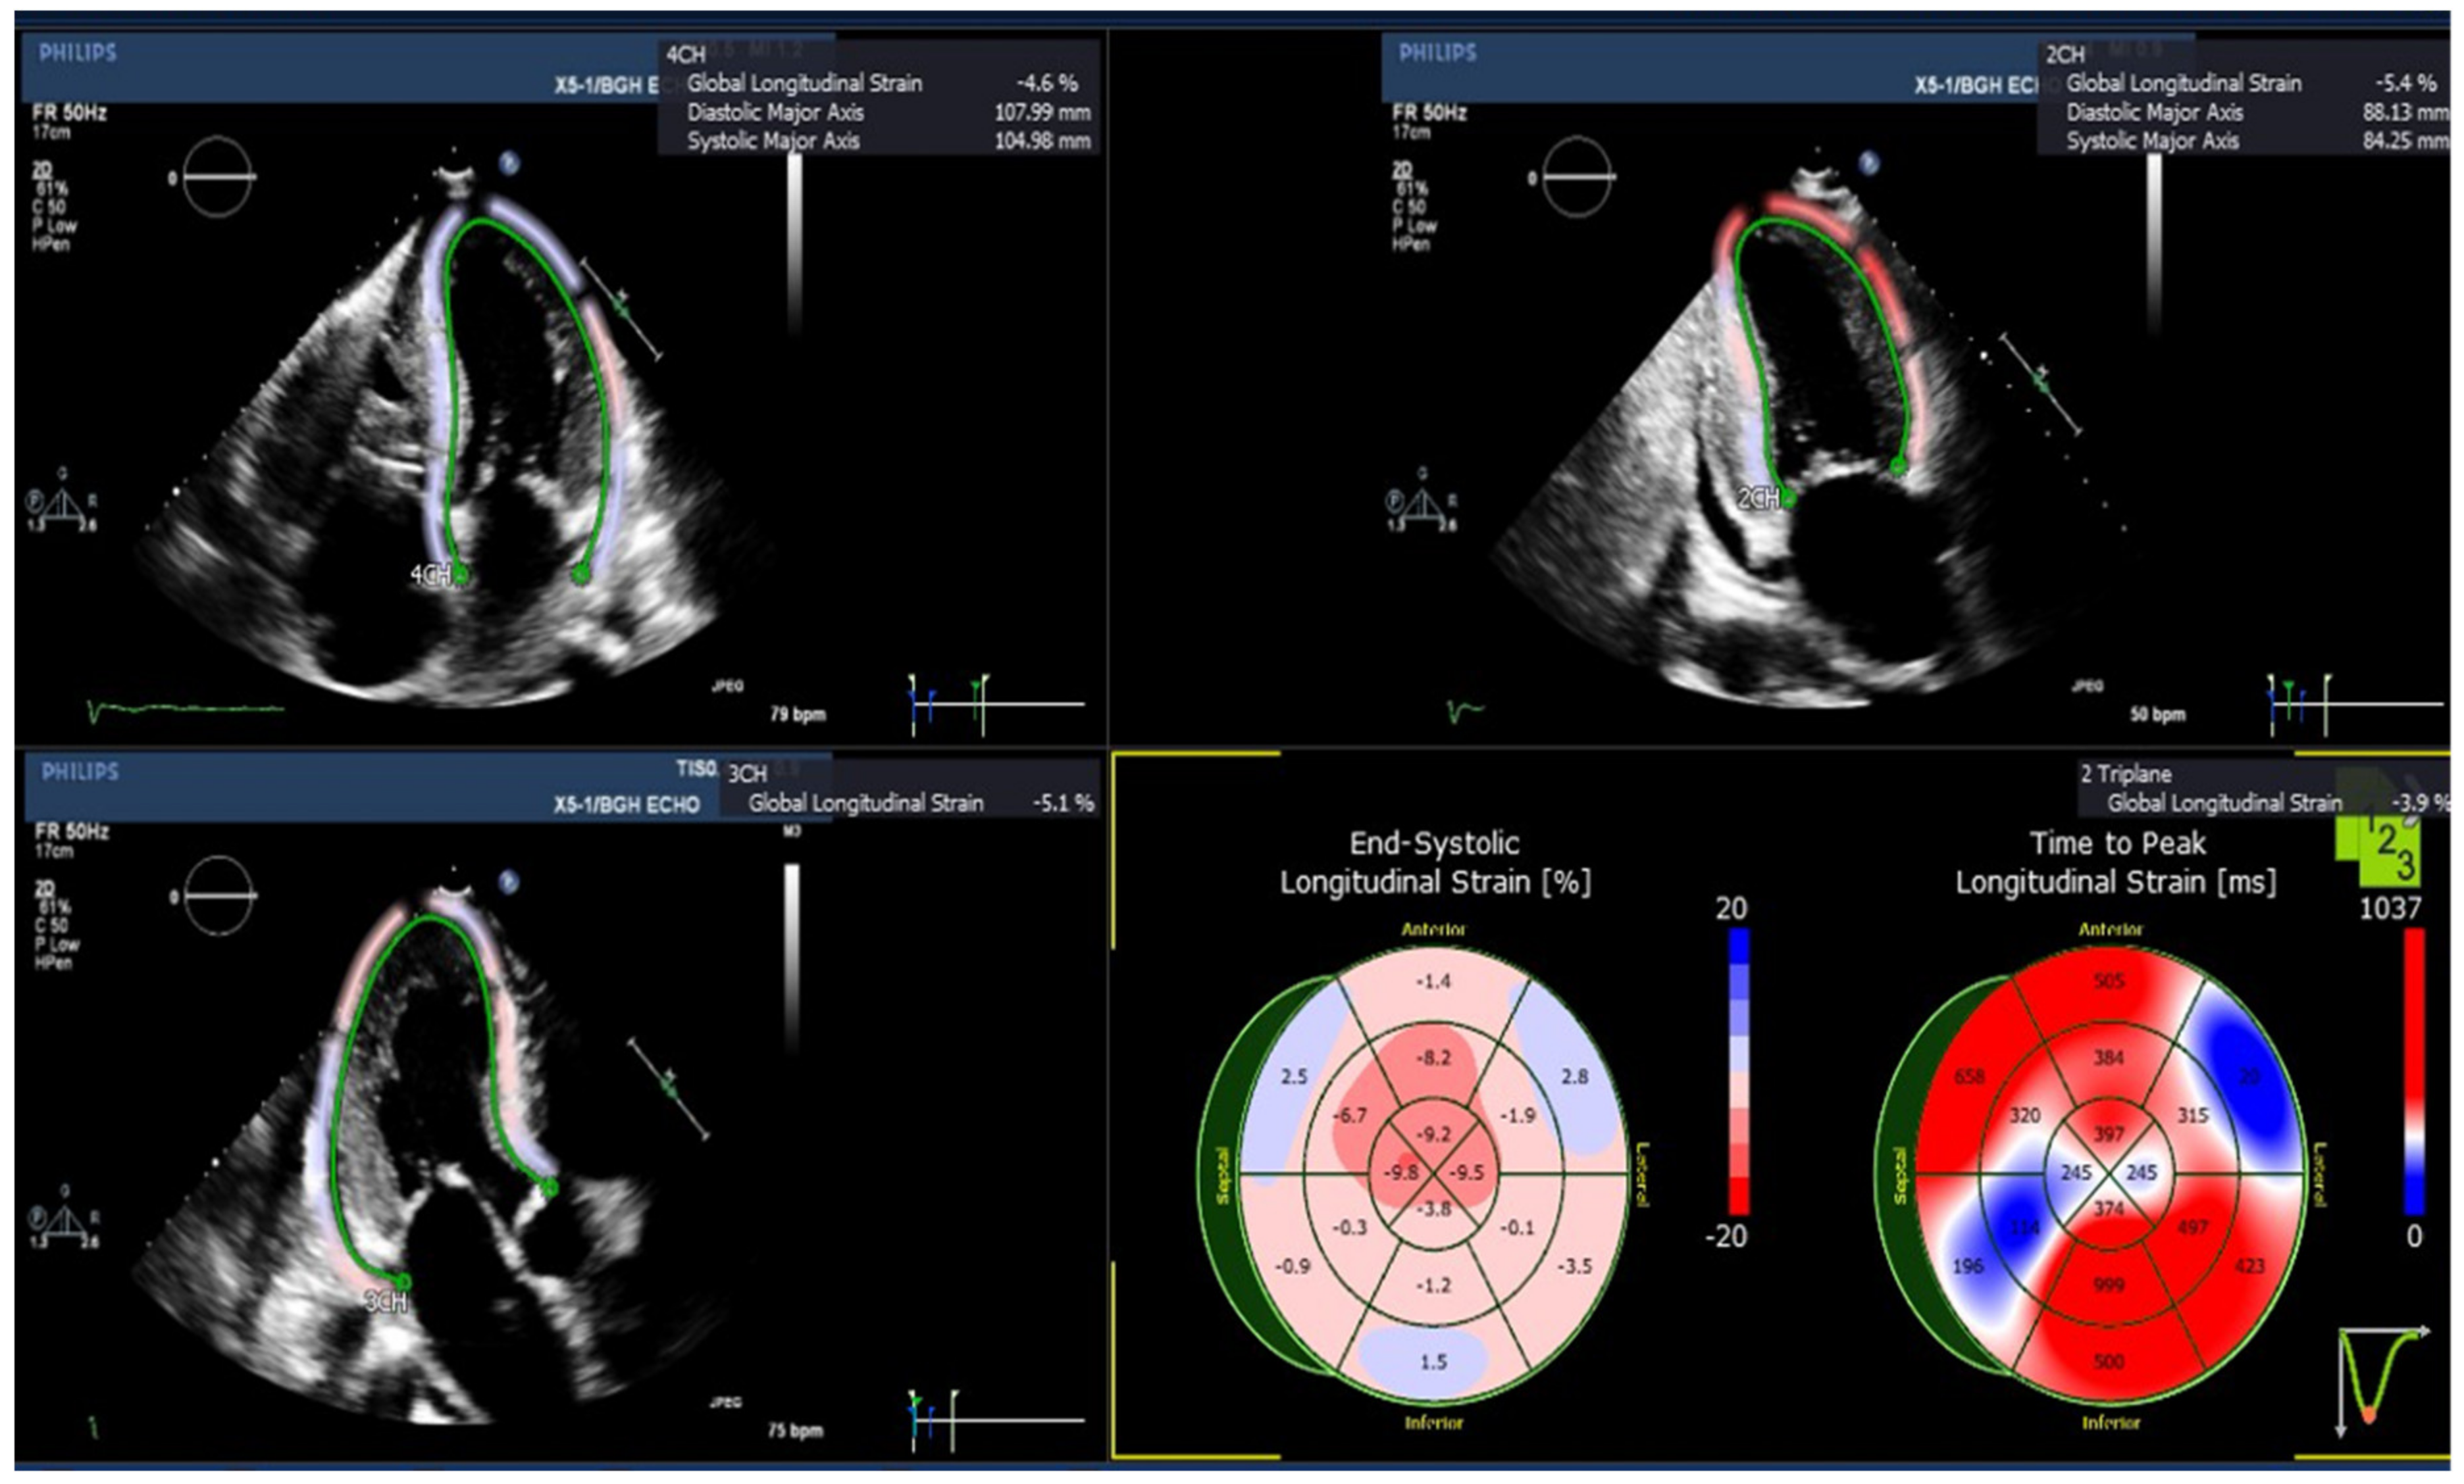The image size is (2464, 1484).
Task: Click the time-to-peak color scale bar
Action: [2414, 1070]
